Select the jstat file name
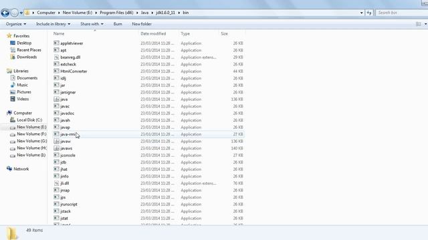Viewport: 428px width, 240px height. 64,218
